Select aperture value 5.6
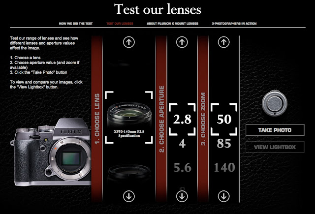 [182, 167]
